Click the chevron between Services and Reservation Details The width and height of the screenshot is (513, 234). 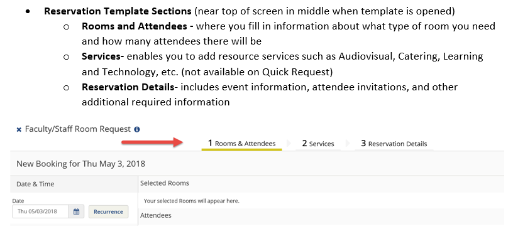coord(348,143)
